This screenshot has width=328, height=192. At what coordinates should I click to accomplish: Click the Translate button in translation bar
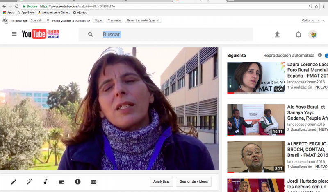(x=114, y=20)
